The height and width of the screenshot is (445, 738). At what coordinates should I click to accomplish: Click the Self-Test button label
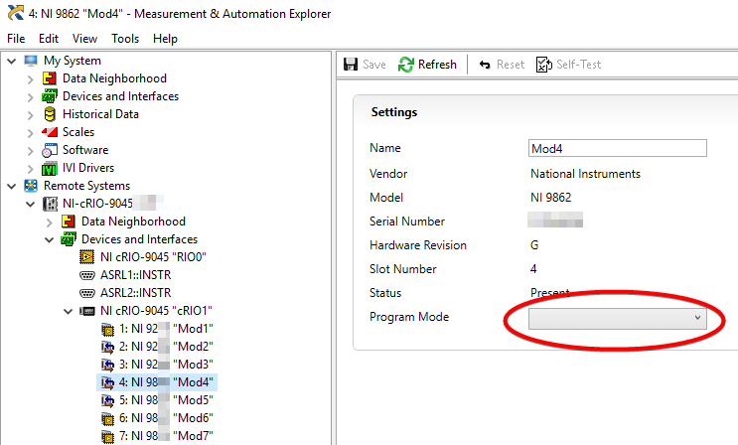(x=578, y=65)
